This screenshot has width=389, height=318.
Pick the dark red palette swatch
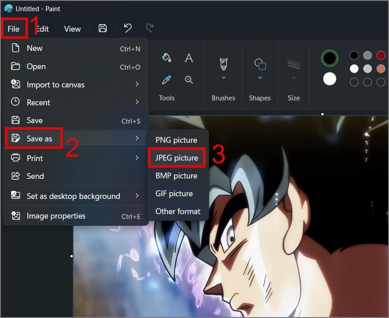[x=381, y=55]
